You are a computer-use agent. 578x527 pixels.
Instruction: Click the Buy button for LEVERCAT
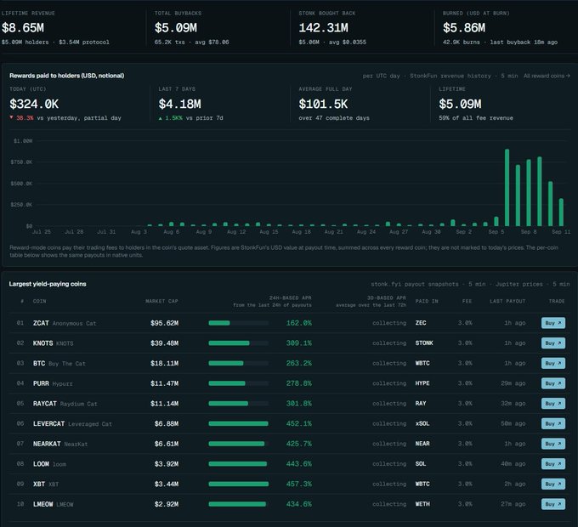coord(553,423)
